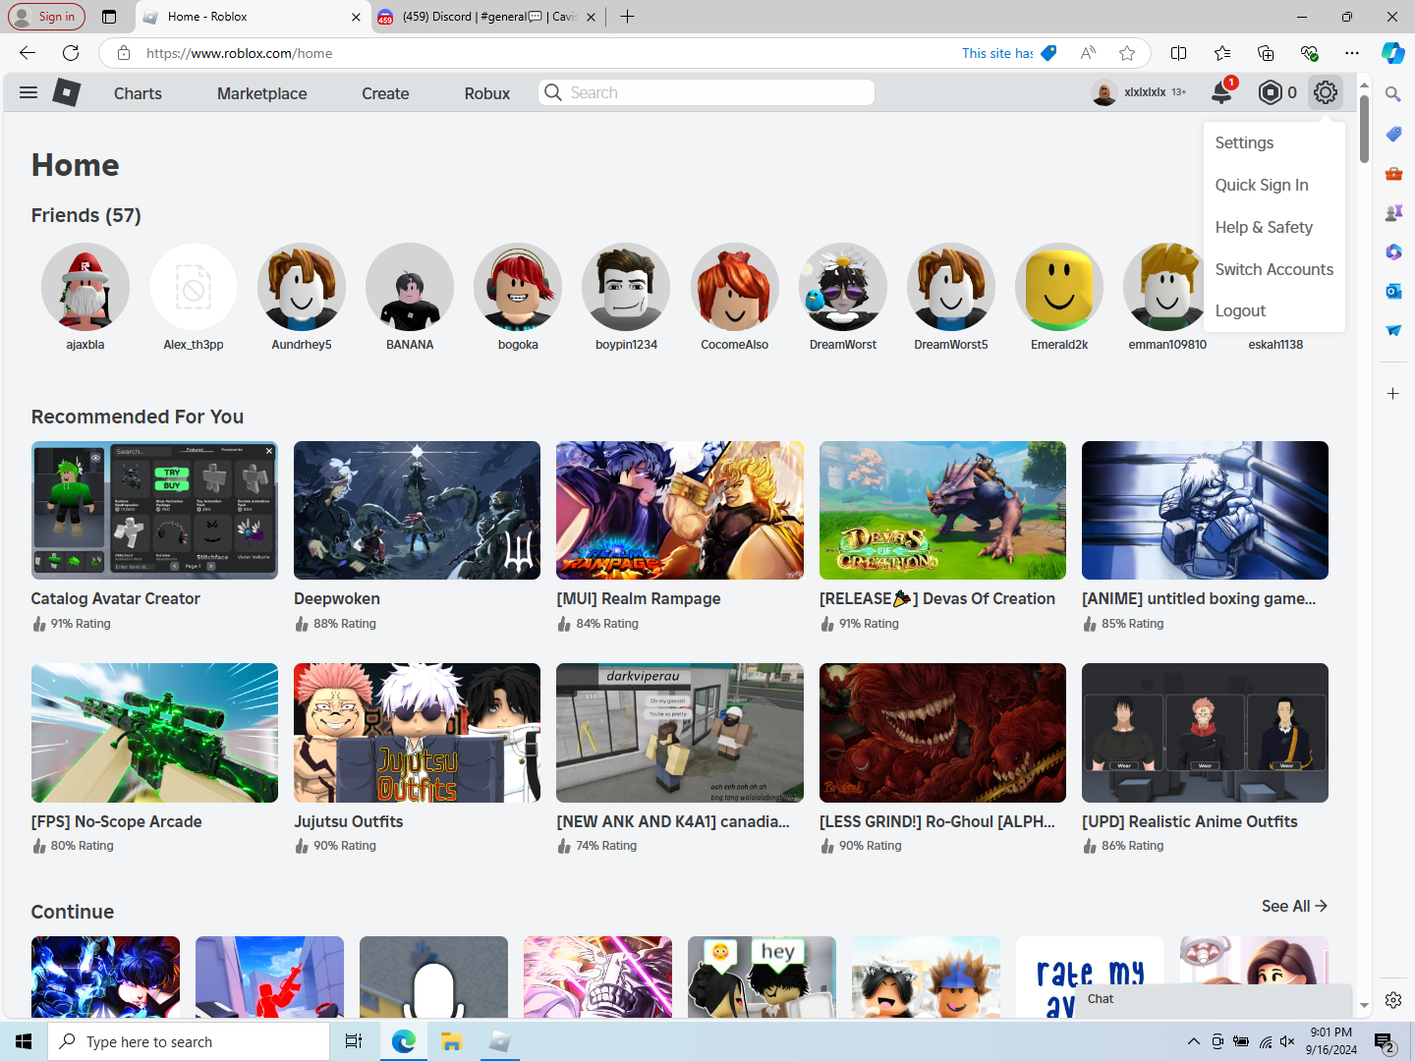Open Copilot icon in browser toolbar
Viewport: 1415px width, 1061px height.
(1392, 53)
